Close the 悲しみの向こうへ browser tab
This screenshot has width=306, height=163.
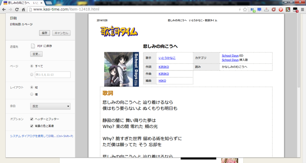coord(41,3)
